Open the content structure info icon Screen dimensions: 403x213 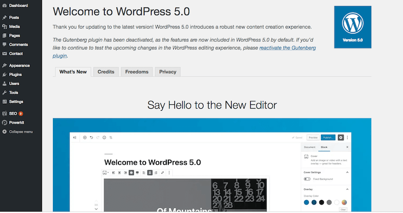tap(104, 137)
